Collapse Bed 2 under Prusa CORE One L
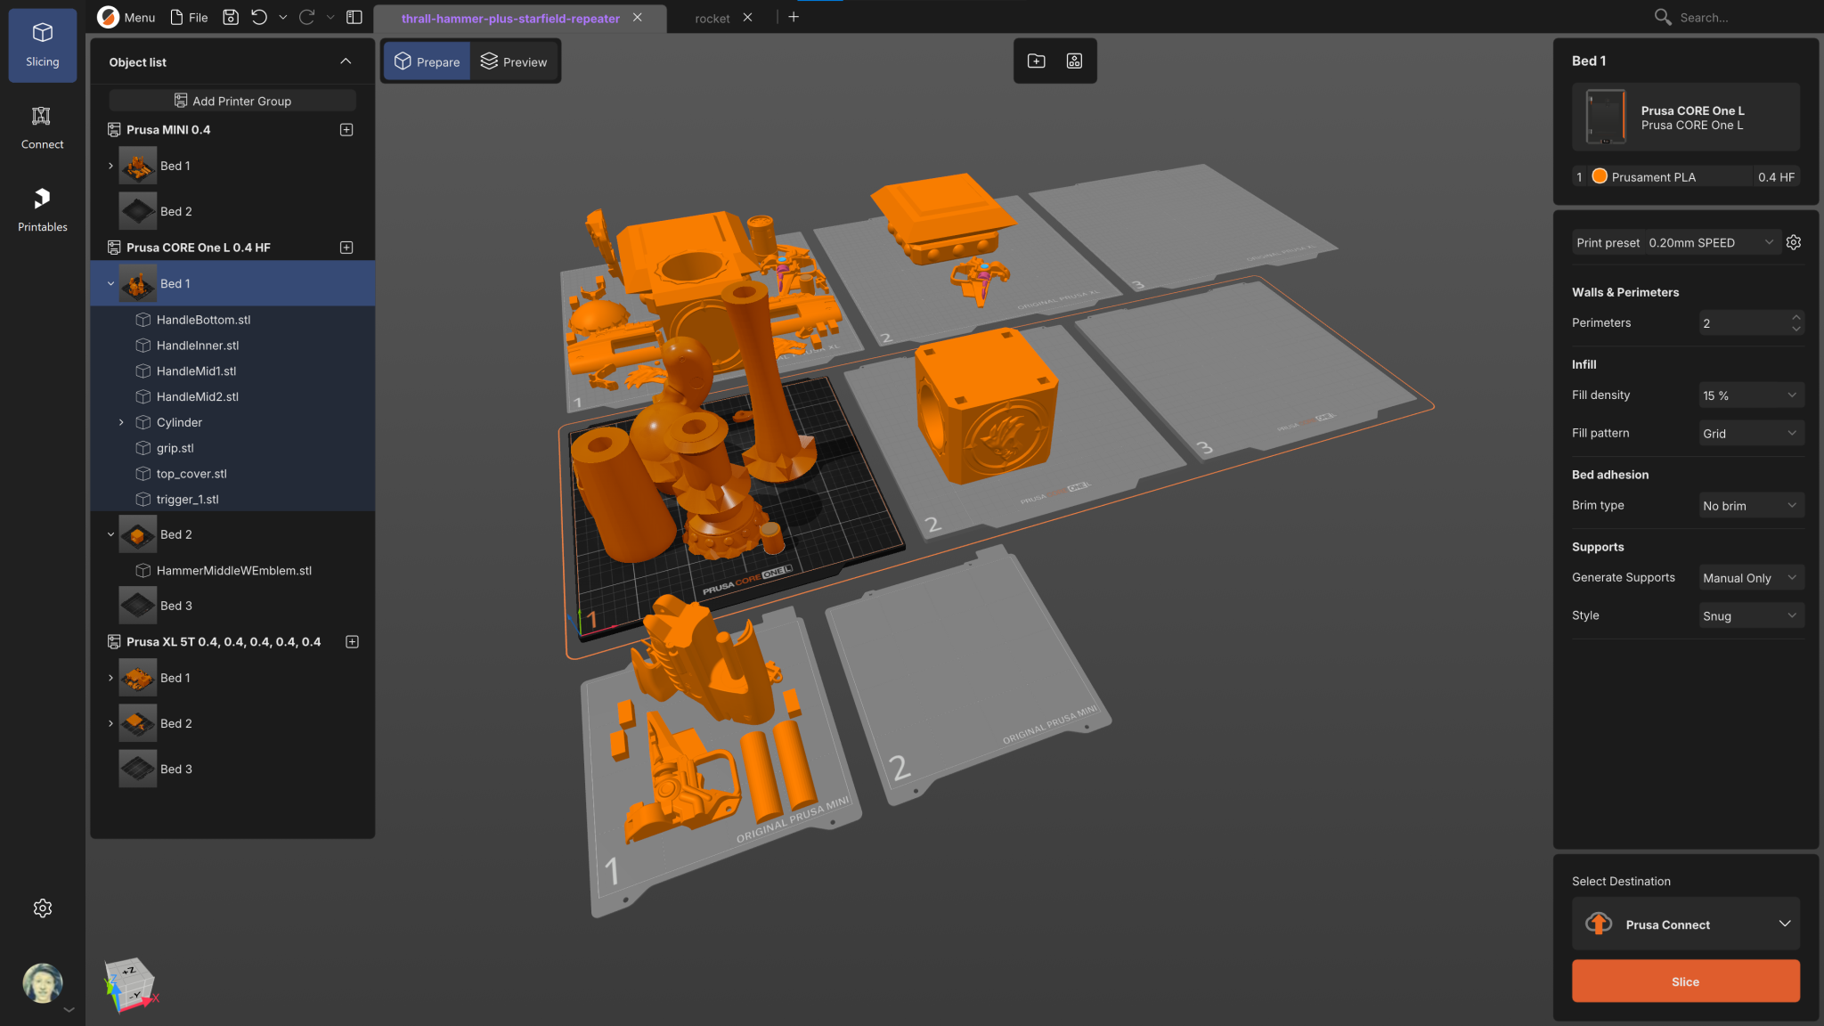The image size is (1824, 1026). 110,534
